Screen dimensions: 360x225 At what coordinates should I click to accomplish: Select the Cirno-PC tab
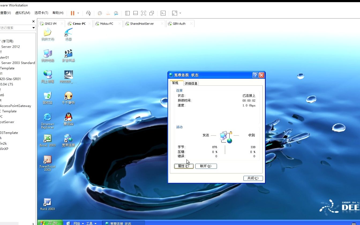tap(79, 24)
